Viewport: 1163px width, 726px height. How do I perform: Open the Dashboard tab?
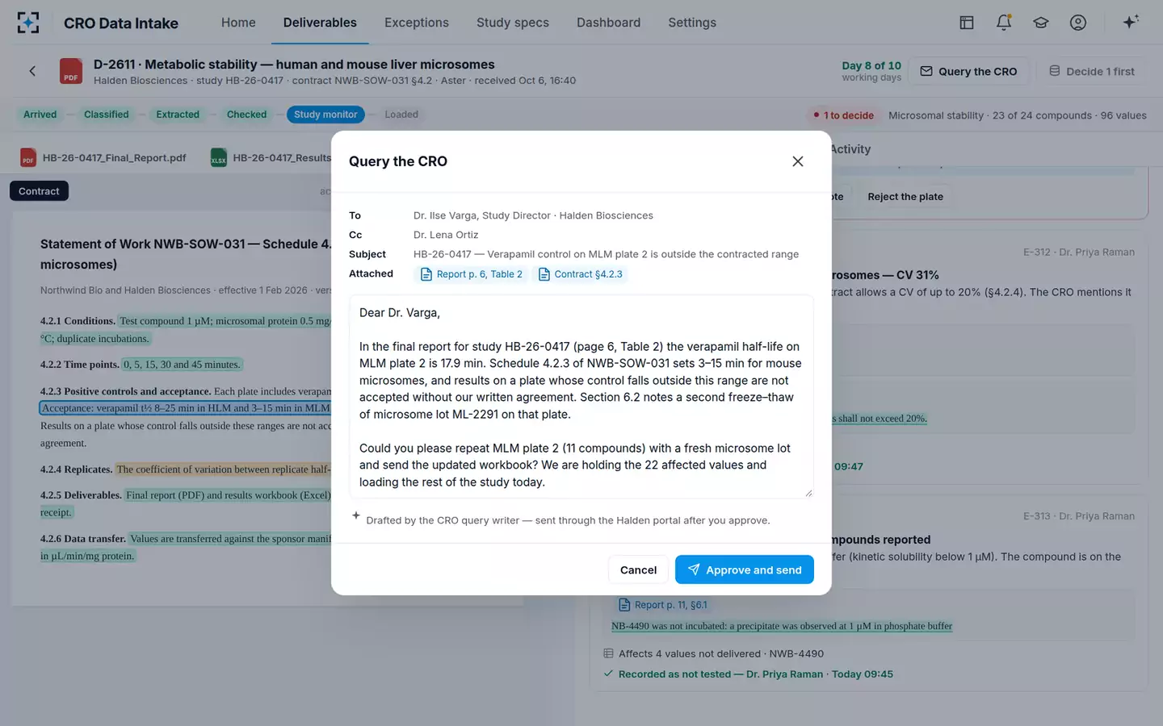click(608, 23)
